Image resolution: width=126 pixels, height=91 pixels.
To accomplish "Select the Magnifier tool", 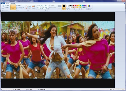I will pos(30,8).
